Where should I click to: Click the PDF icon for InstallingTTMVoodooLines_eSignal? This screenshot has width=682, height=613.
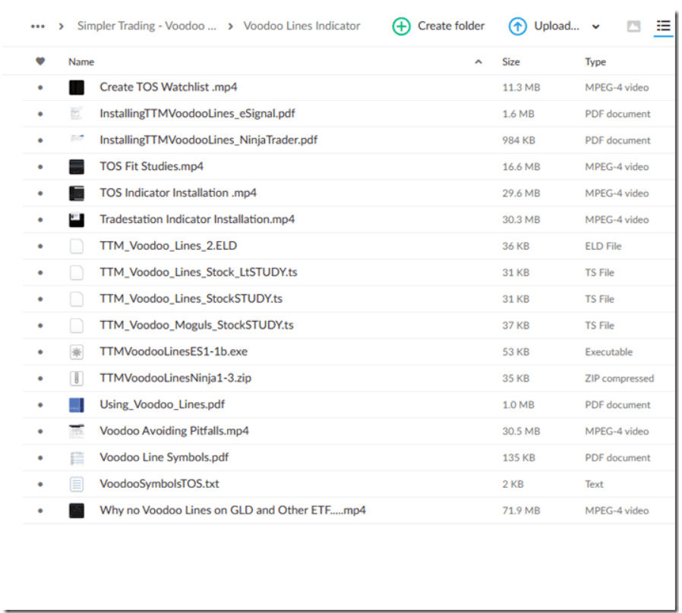76,113
